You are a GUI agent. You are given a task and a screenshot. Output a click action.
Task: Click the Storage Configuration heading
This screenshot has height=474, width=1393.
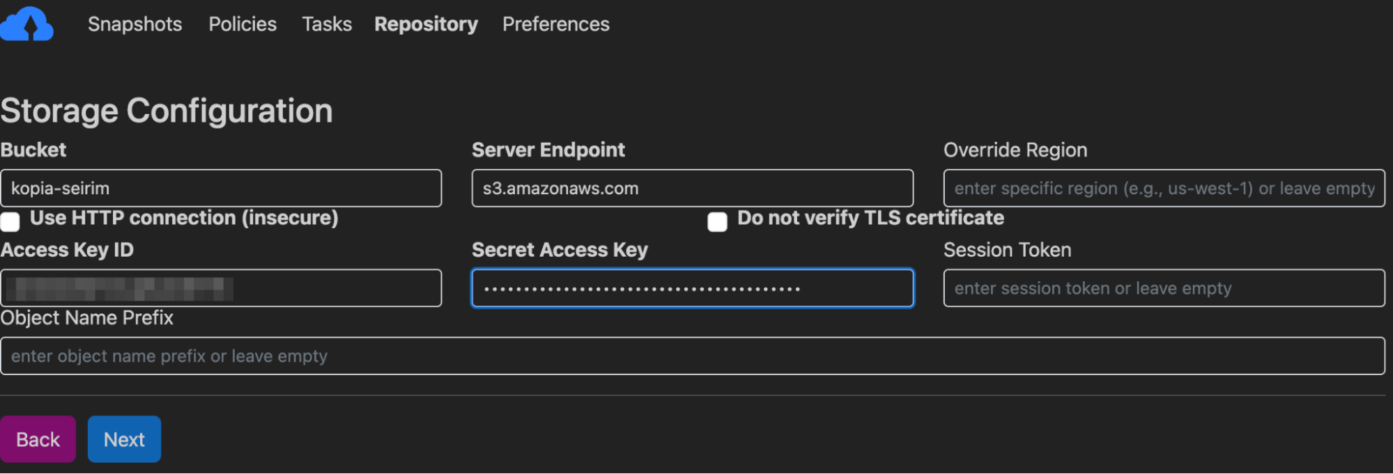167,111
